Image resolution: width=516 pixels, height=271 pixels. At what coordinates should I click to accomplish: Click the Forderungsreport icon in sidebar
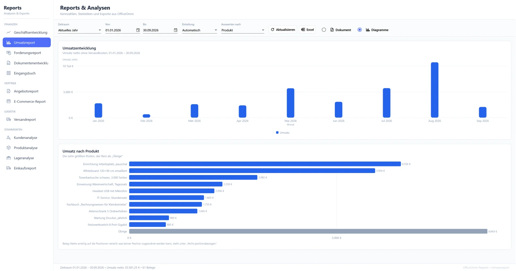[9, 53]
